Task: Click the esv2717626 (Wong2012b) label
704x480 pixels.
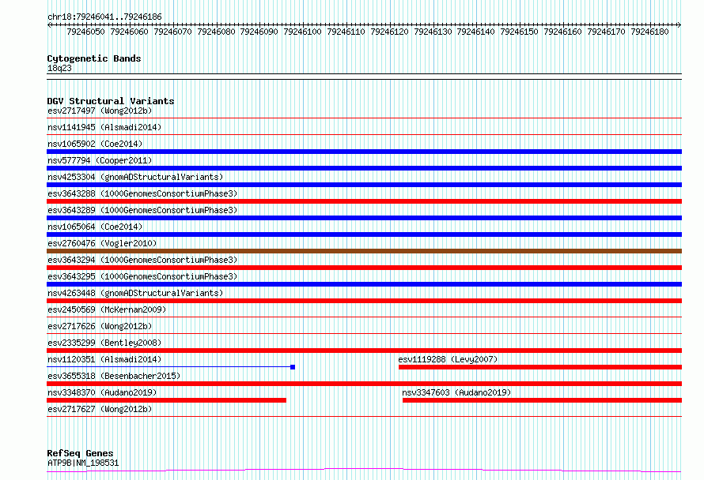Action: (100, 326)
